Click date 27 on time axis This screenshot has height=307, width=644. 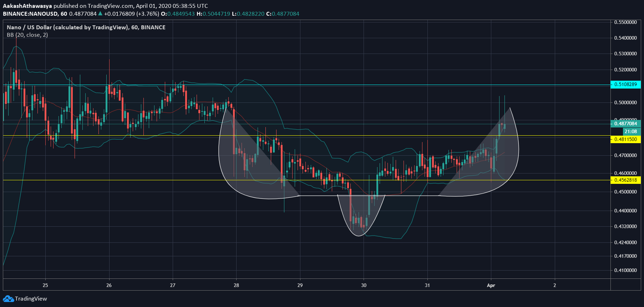click(x=173, y=285)
